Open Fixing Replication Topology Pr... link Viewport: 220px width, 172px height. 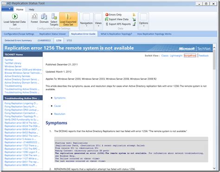click(21, 116)
